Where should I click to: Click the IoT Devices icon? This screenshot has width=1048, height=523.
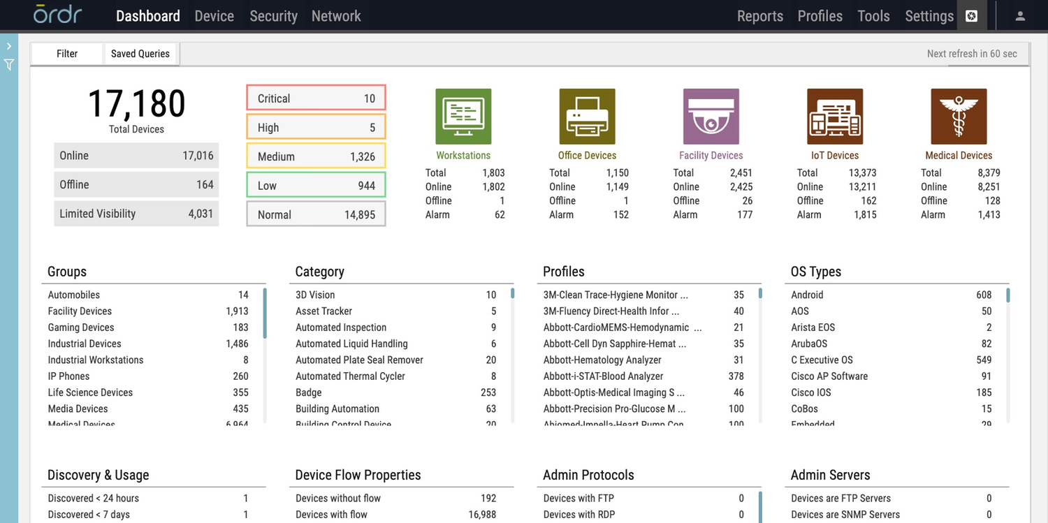pos(834,116)
